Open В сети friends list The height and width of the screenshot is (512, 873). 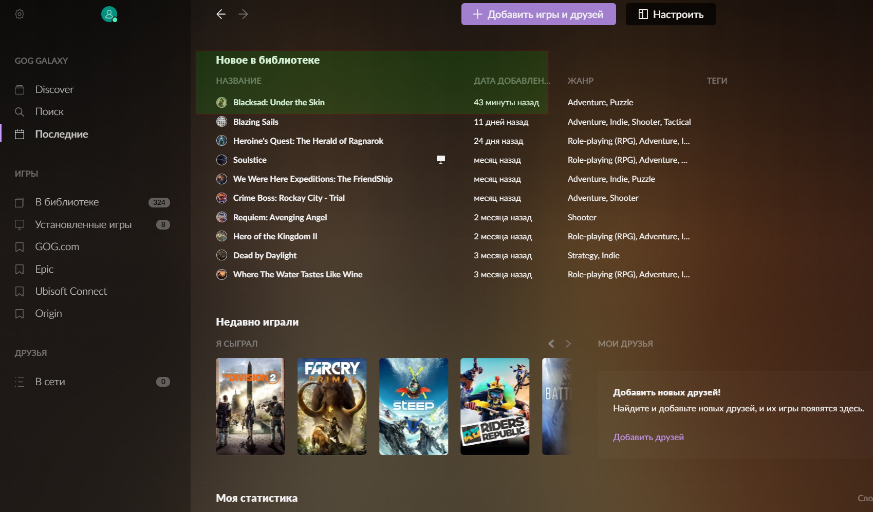(x=50, y=382)
